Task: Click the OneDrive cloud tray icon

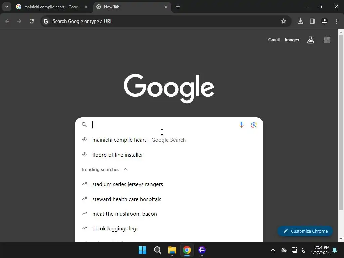Action: (x=284, y=250)
